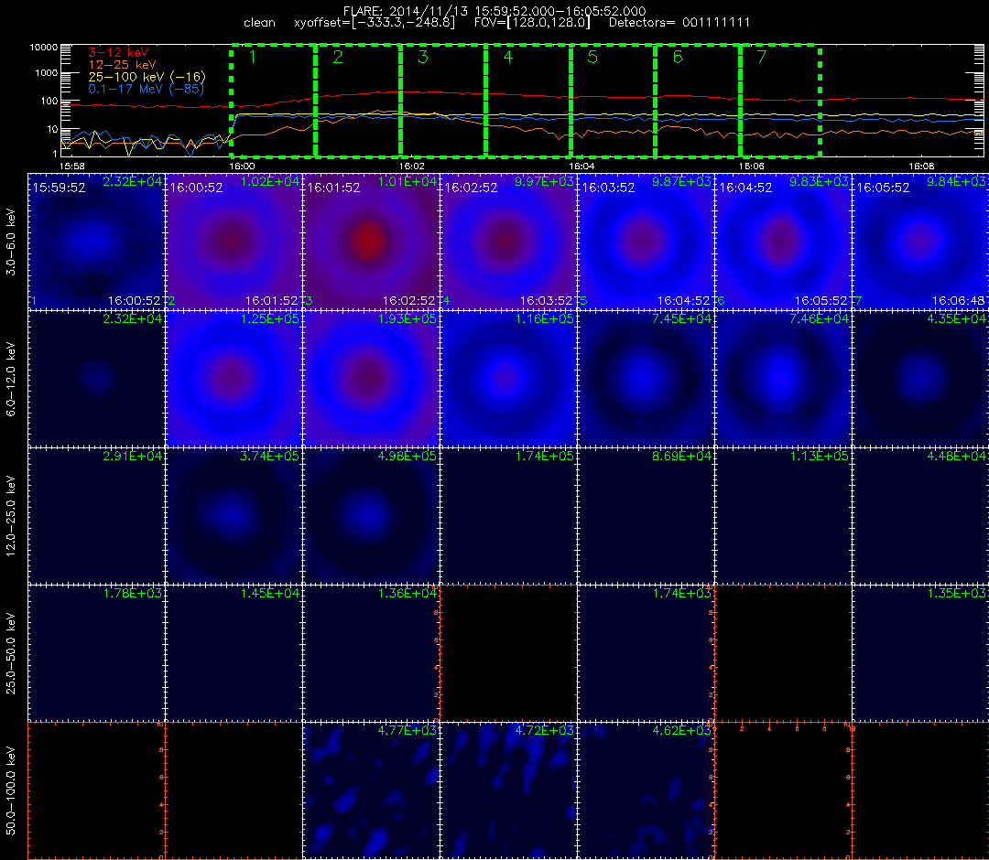The height and width of the screenshot is (860, 989).
Task: Click the 15:59:52 start time label
Action: (x=59, y=188)
